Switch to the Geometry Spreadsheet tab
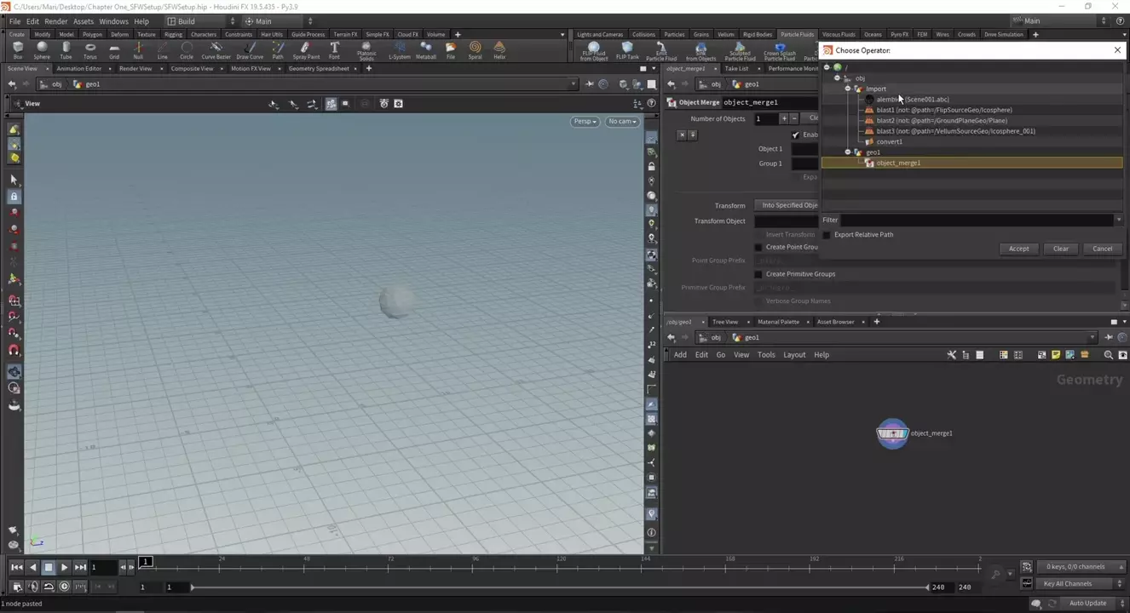Screen dimensions: 1130x613 (x=319, y=68)
